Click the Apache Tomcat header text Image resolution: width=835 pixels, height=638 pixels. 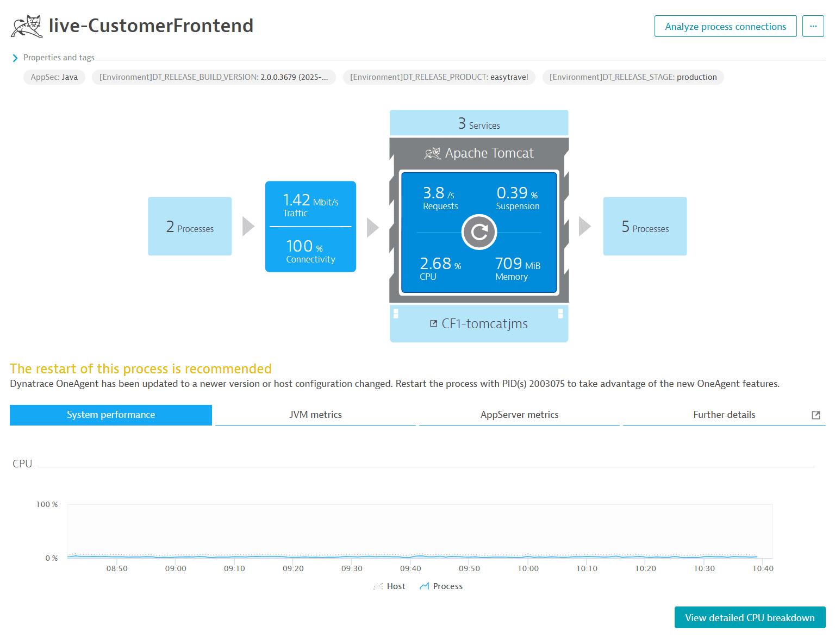click(x=489, y=153)
